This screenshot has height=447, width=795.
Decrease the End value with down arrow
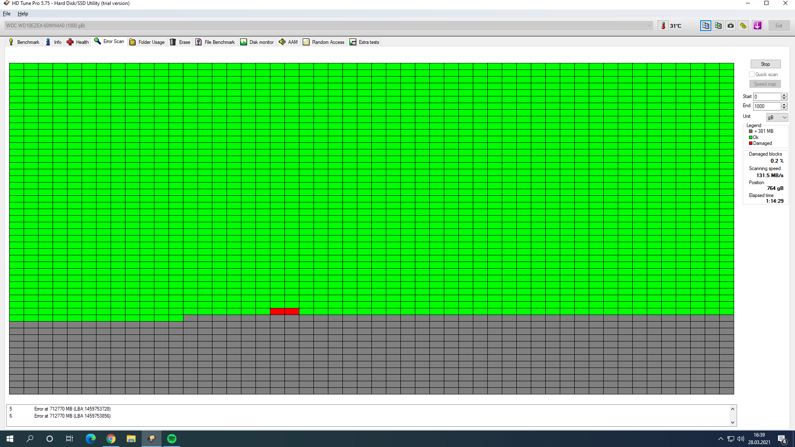[x=784, y=108]
